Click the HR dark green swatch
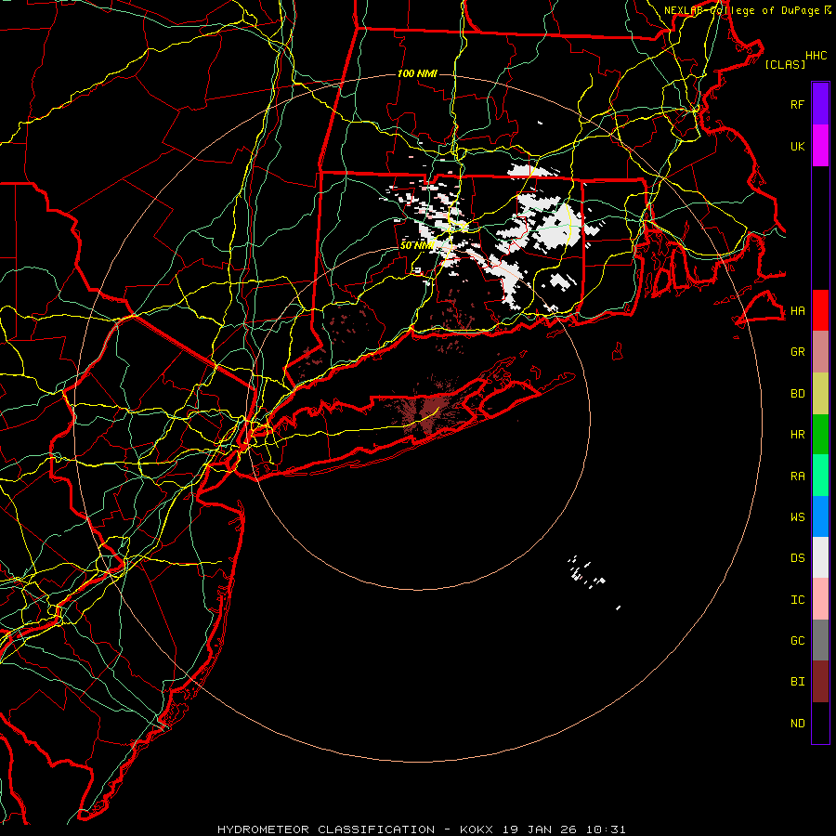 tap(820, 435)
